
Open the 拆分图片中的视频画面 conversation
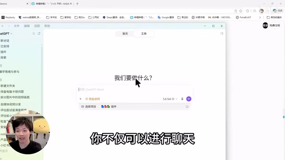(x=15, y=97)
